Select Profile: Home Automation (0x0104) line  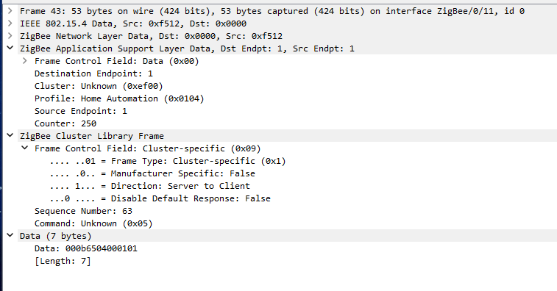119,98
